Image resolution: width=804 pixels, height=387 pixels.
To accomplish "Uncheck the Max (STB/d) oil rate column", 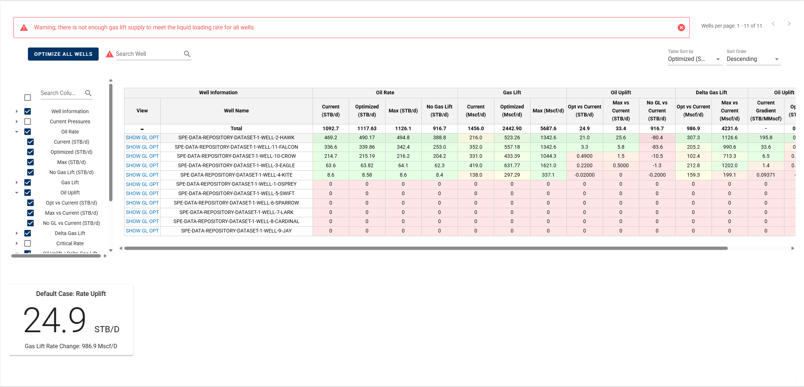I will pyautogui.click(x=30, y=162).
